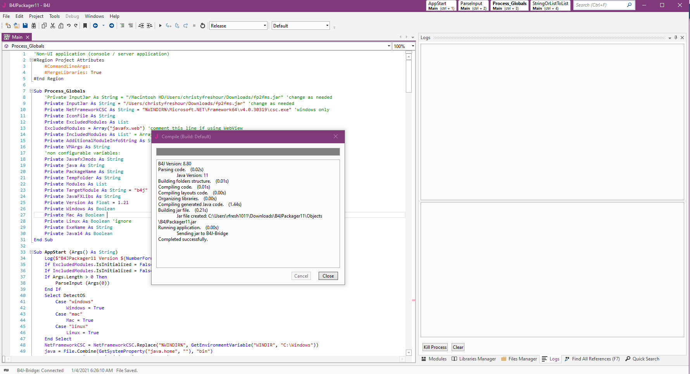Open the 100% zoom dropdown
This screenshot has height=374, width=690.
404,46
